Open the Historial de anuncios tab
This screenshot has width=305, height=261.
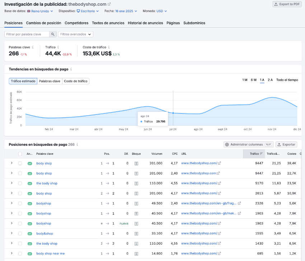(145, 23)
